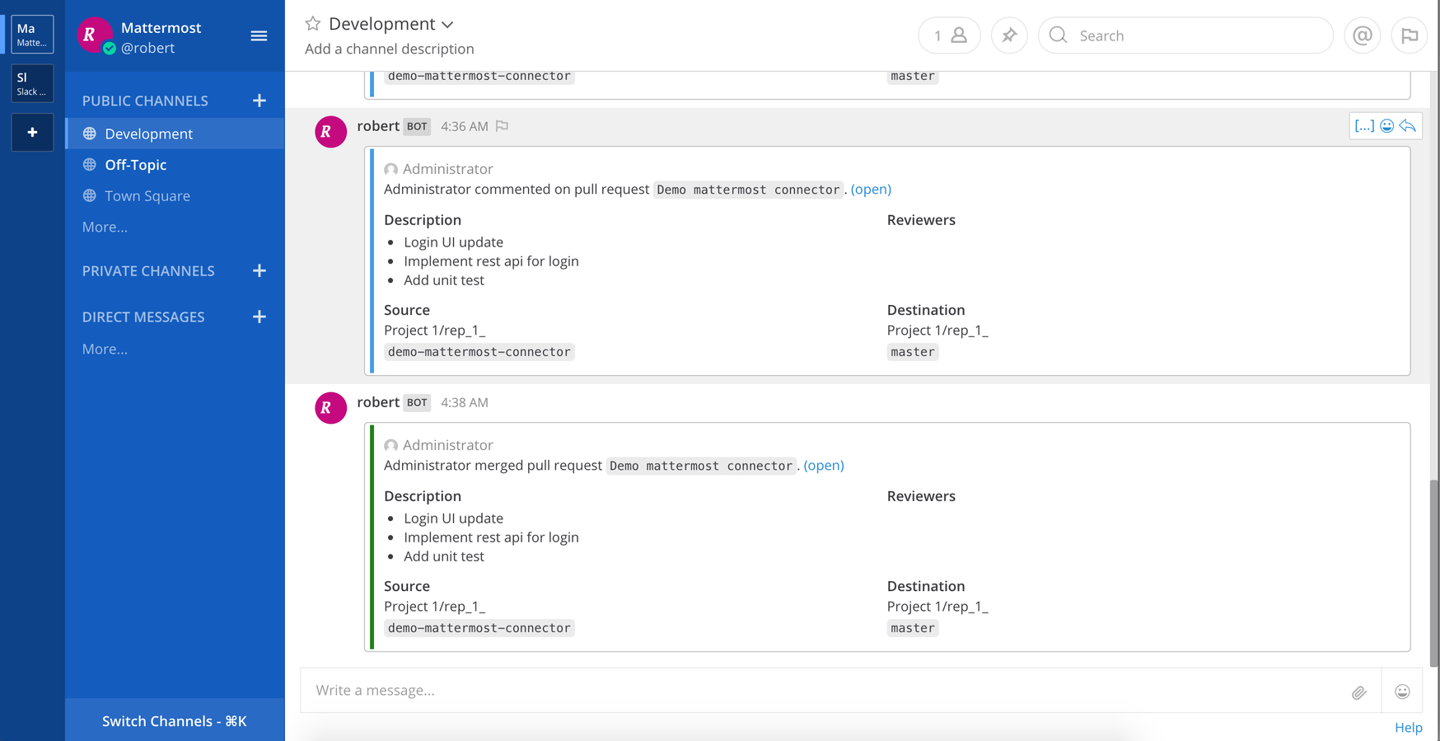Favorite the Development channel with star
This screenshot has width=1440, height=741.
[x=313, y=24]
